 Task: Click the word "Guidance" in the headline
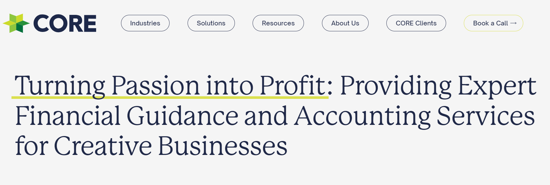click(x=182, y=116)
